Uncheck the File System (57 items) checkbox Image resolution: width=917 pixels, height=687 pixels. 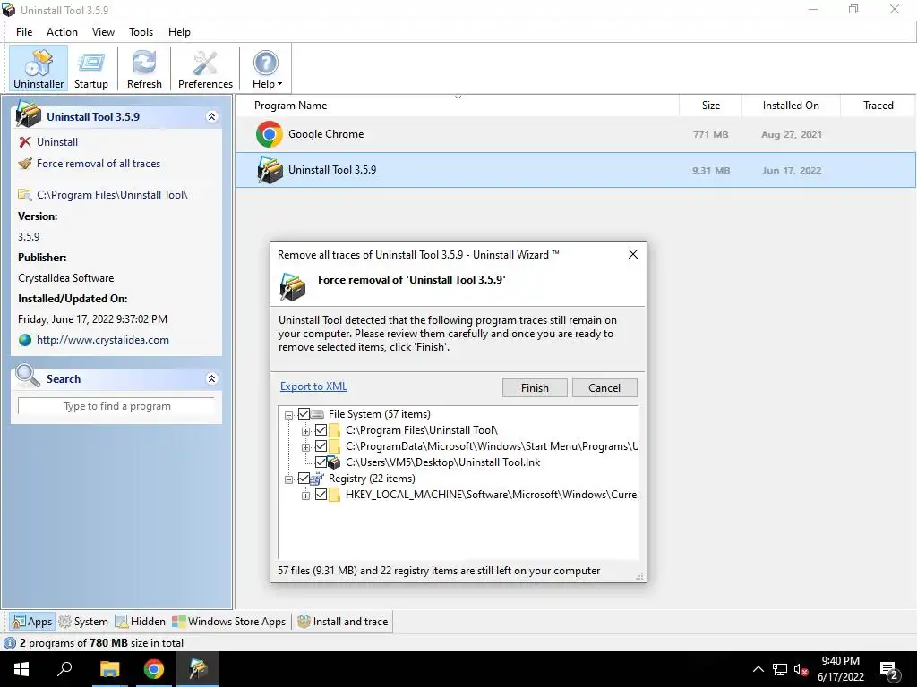pos(304,414)
